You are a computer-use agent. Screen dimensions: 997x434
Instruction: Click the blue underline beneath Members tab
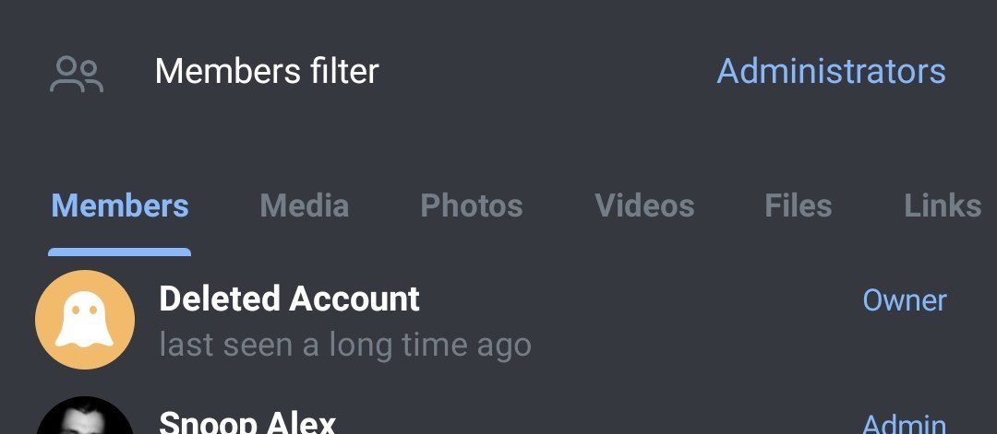pos(119,252)
